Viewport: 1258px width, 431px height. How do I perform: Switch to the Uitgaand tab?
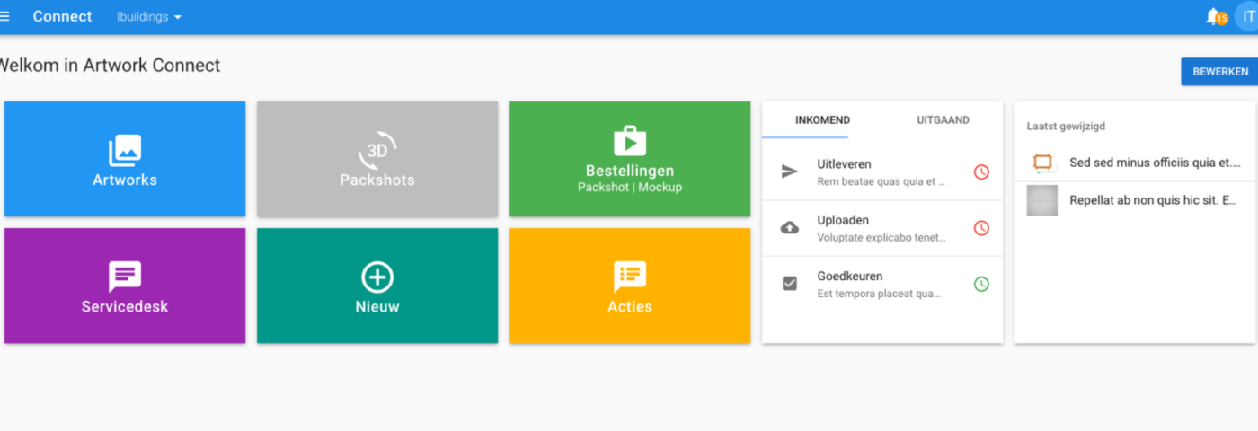tap(943, 120)
